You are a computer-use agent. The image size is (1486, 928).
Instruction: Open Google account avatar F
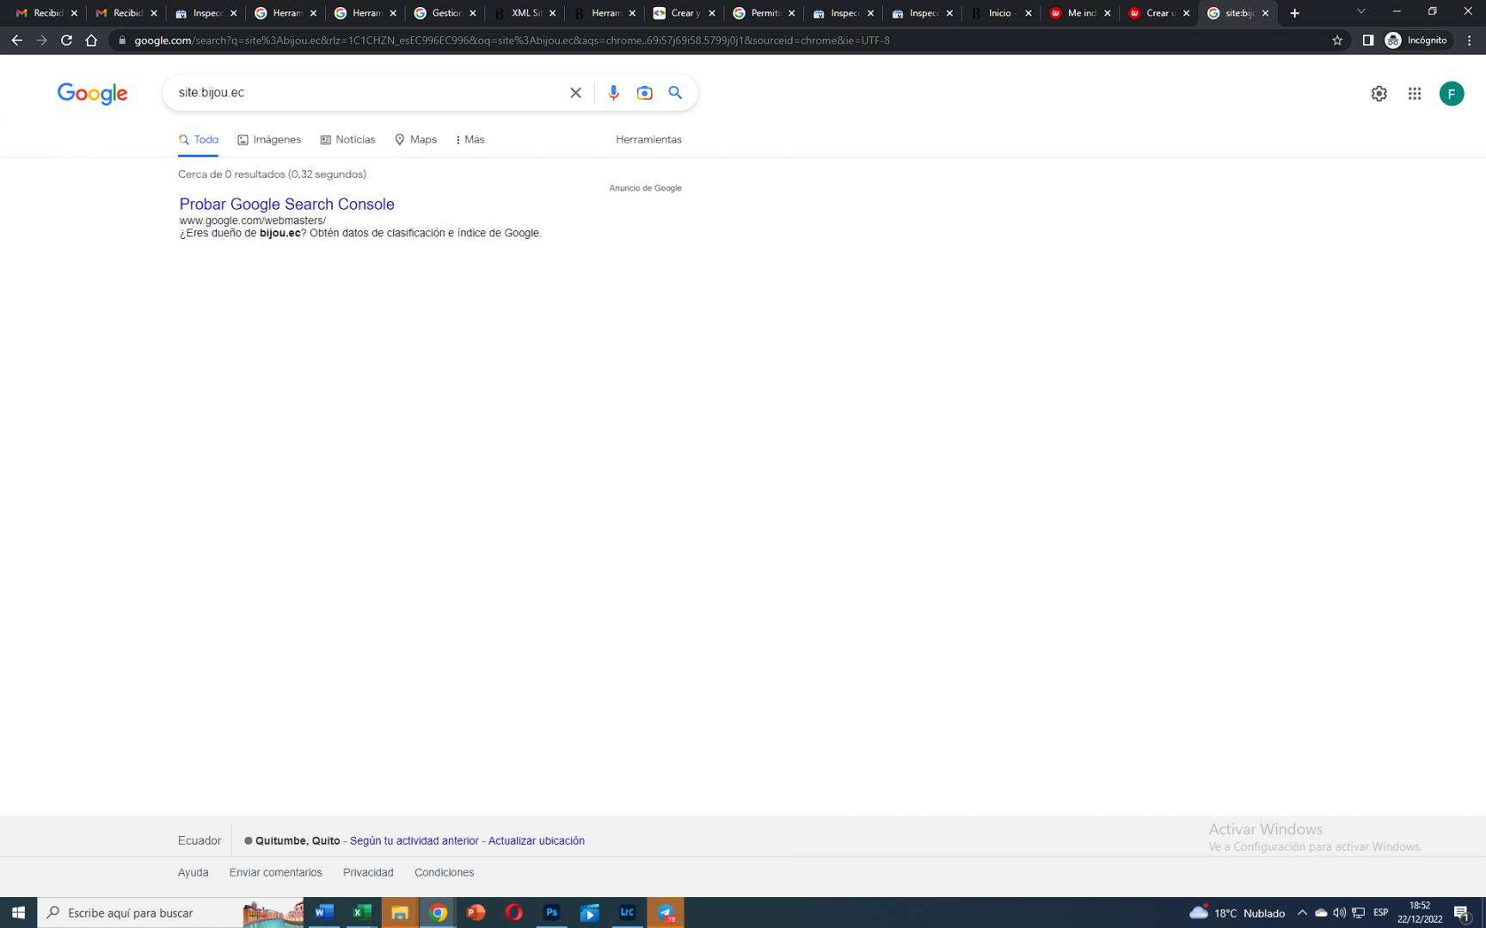[x=1452, y=94]
